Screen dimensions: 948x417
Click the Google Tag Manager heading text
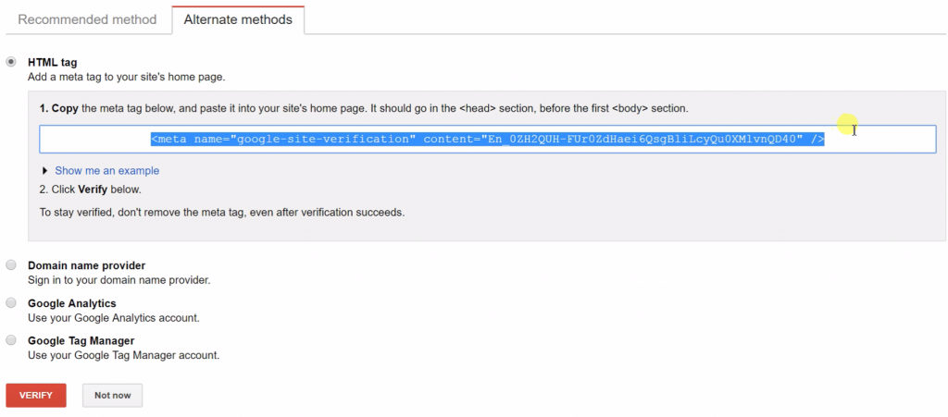(x=81, y=340)
